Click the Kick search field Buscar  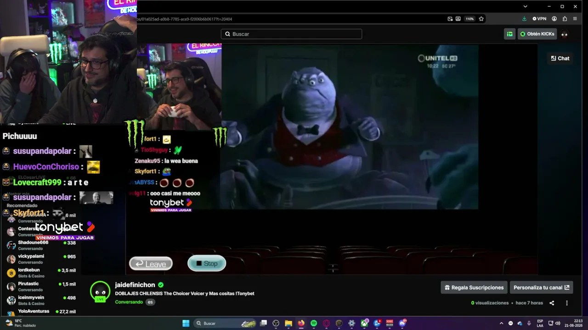pyautogui.click(x=291, y=34)
